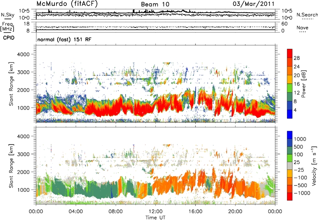The width and height of the screenshot is (318, 220).
Task: Click the 4000 tick in power panel
Action: (23, 54)
